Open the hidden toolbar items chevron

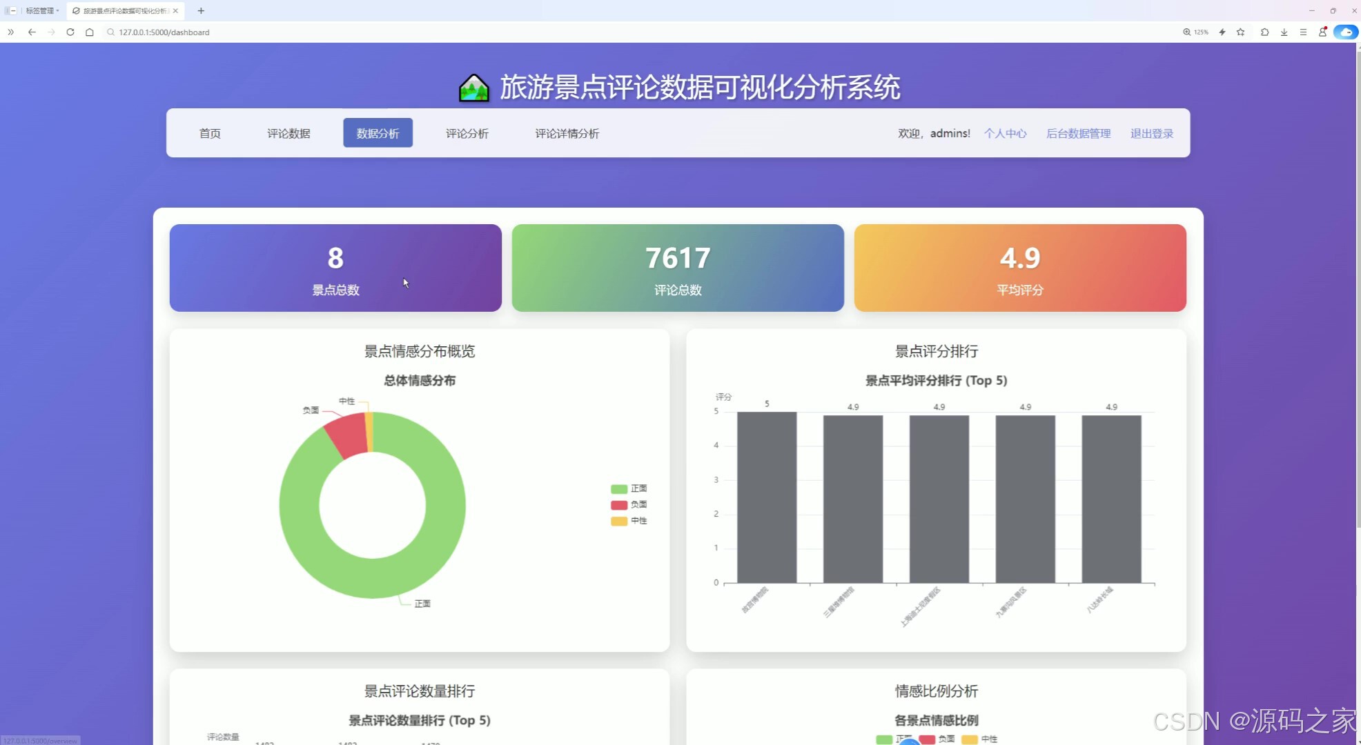pos(10,32)
